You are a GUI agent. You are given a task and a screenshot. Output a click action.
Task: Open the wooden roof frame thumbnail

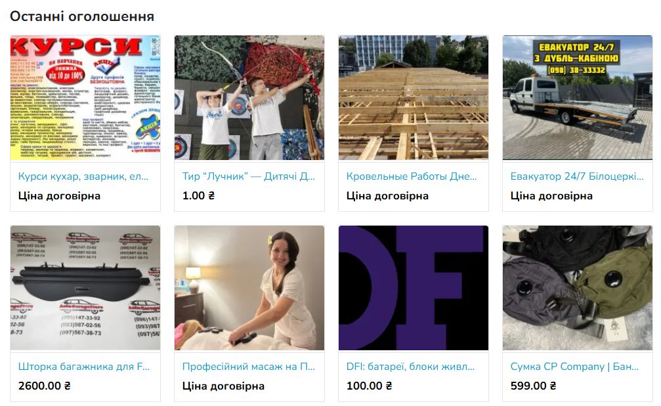[x=413, y=98]
